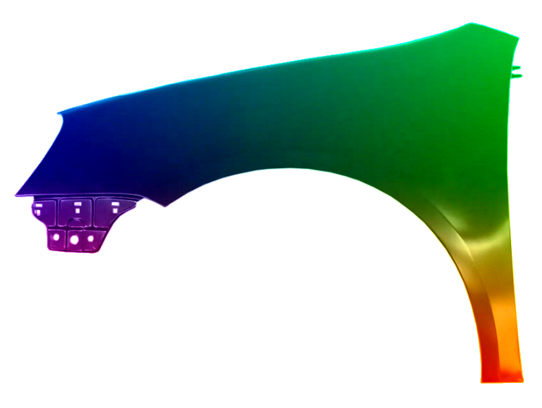Click the pointed front tip above the bracket
This screenshot has height=408, width=542.
tap(17, 194)
